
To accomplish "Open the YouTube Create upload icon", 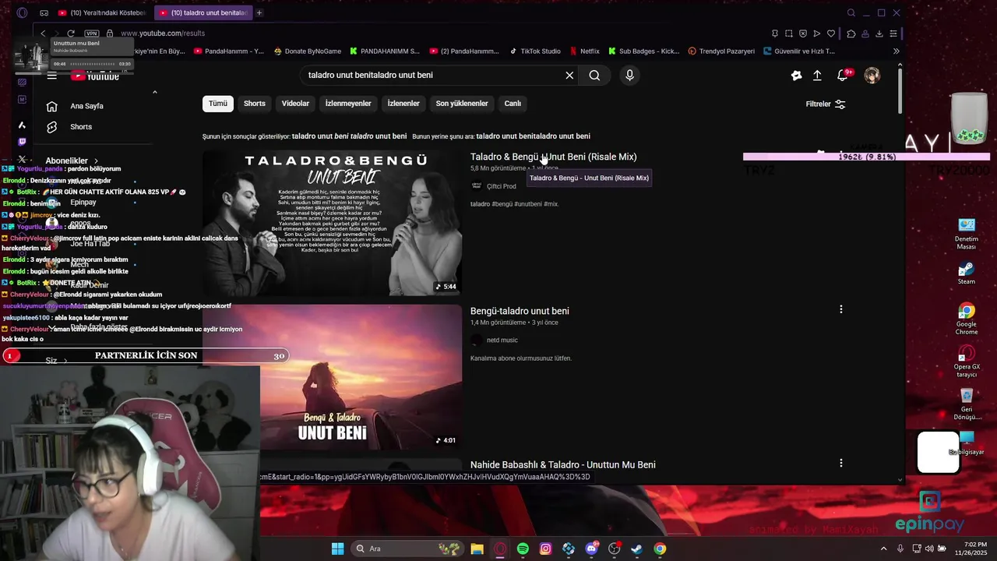I will pos(817,76).
